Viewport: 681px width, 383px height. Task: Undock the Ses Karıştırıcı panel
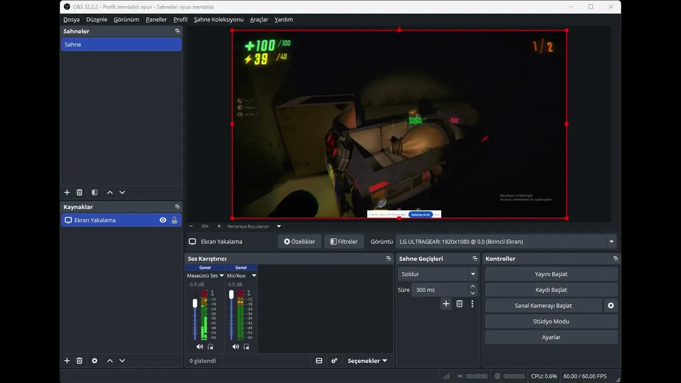(388, 259)
